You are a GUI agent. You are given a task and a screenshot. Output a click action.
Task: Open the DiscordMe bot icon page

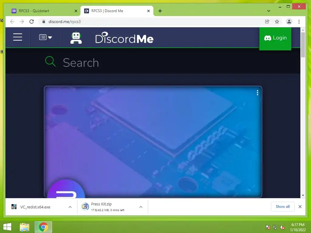pyautogui.click(x=76, y=38)
